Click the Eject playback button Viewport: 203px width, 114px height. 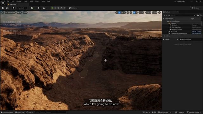coord(62,8)
